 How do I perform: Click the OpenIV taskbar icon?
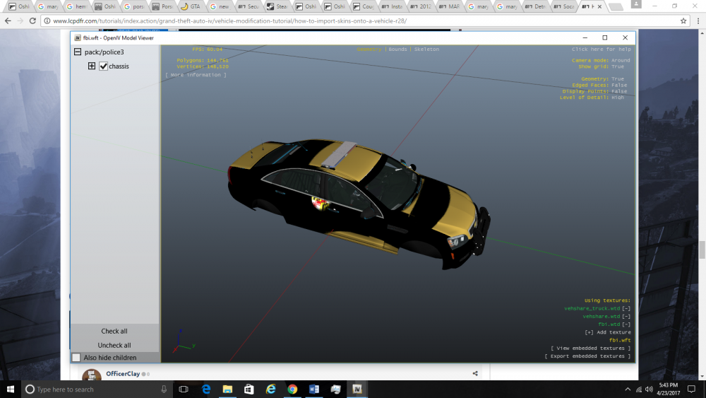tap(357, 390)
